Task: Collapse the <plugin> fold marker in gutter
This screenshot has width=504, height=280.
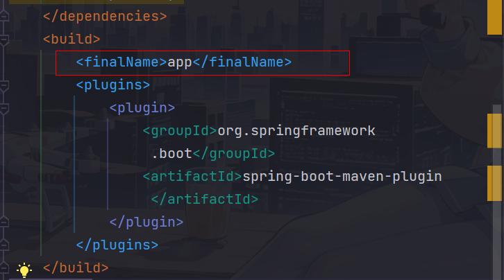Action: (x=4, y=109)
